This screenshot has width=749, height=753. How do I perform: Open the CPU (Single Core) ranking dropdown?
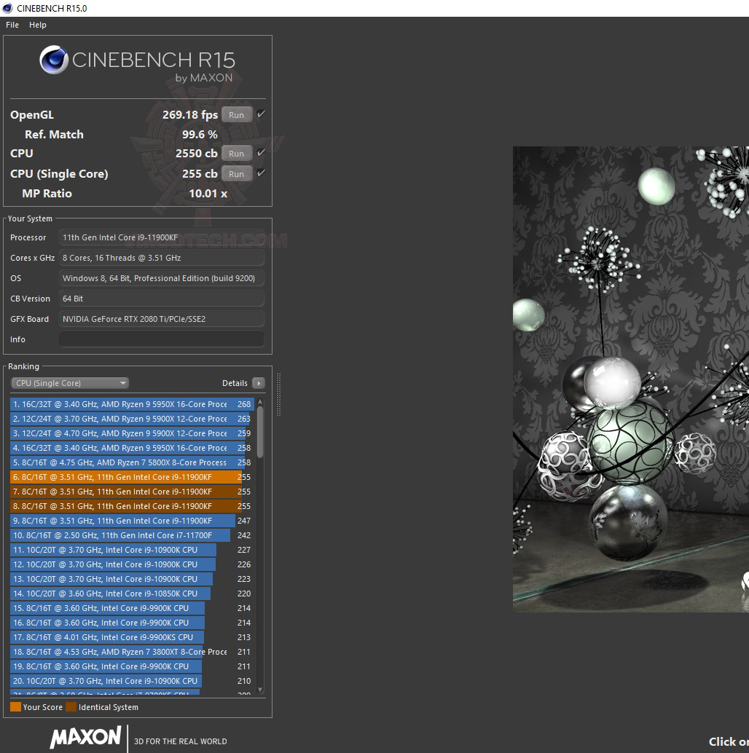70,383
